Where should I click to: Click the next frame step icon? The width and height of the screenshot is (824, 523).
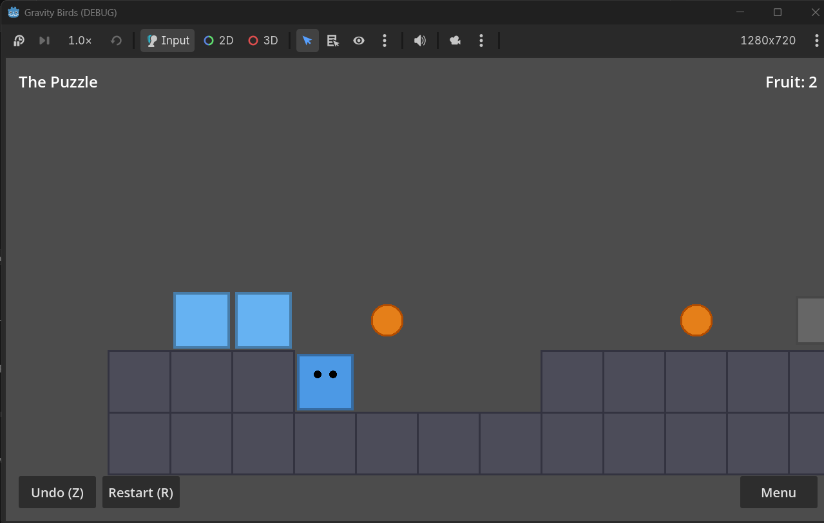(x=44, y=41)
